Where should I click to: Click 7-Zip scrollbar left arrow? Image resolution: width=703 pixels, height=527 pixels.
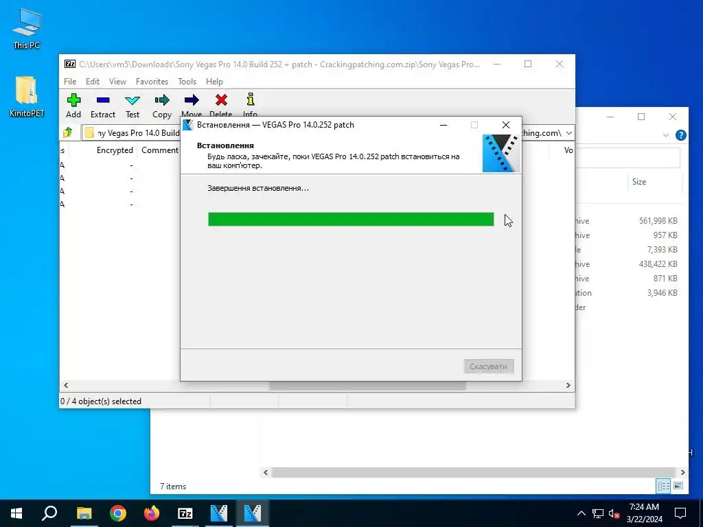point(66,386)
